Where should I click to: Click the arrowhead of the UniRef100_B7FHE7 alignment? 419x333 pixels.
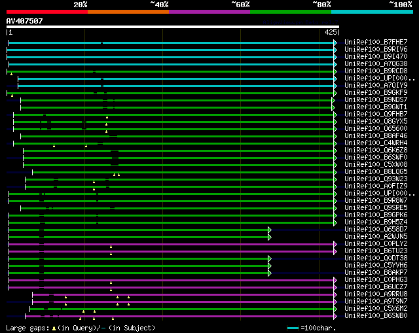click(x=335, y=43)
